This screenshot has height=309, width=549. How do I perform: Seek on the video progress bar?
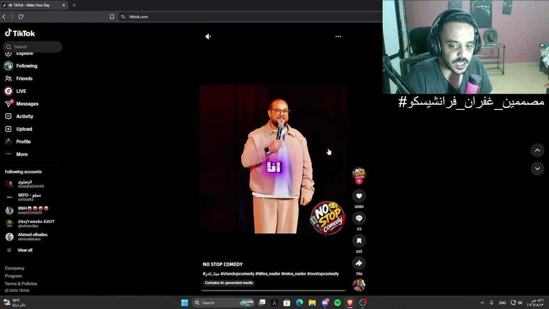click(273, 291)
